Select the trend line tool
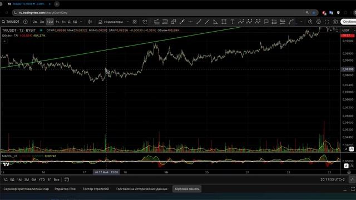 pos(199,22)
